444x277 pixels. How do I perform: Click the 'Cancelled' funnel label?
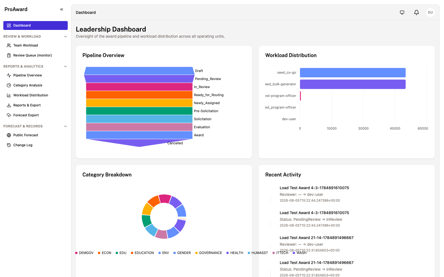point(175,143)
